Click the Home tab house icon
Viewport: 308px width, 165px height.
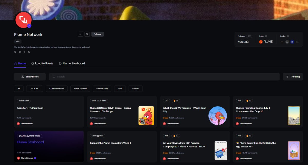[x=16, y=63]
